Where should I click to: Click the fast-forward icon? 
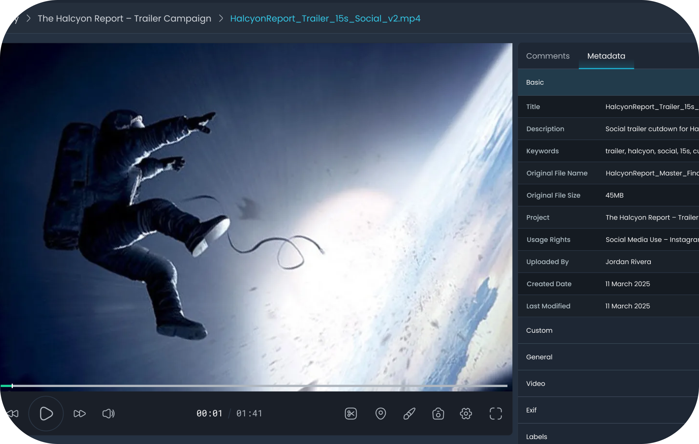pyautogui.click(x=79, y=414)
